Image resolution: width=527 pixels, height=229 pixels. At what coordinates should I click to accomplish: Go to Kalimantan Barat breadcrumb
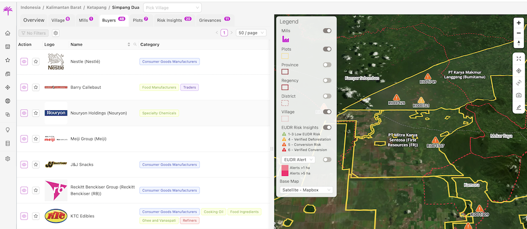tap(64, 7)
